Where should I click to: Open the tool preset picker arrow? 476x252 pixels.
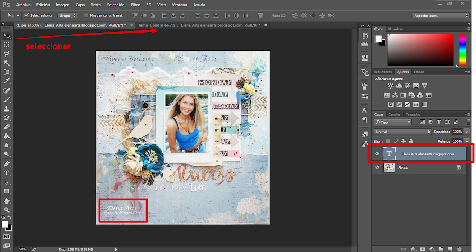pyautogui.click(x=18, y=15)
